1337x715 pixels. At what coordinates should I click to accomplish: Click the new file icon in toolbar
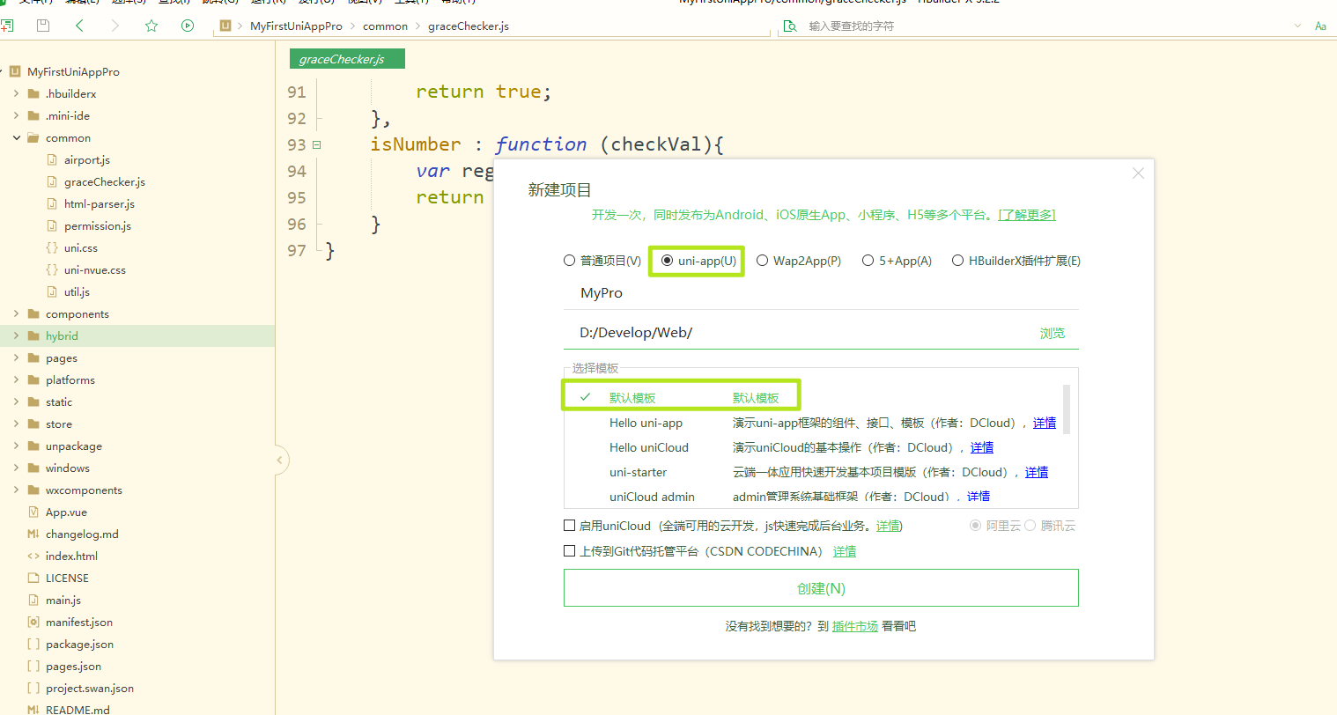[x=7, y=26]
